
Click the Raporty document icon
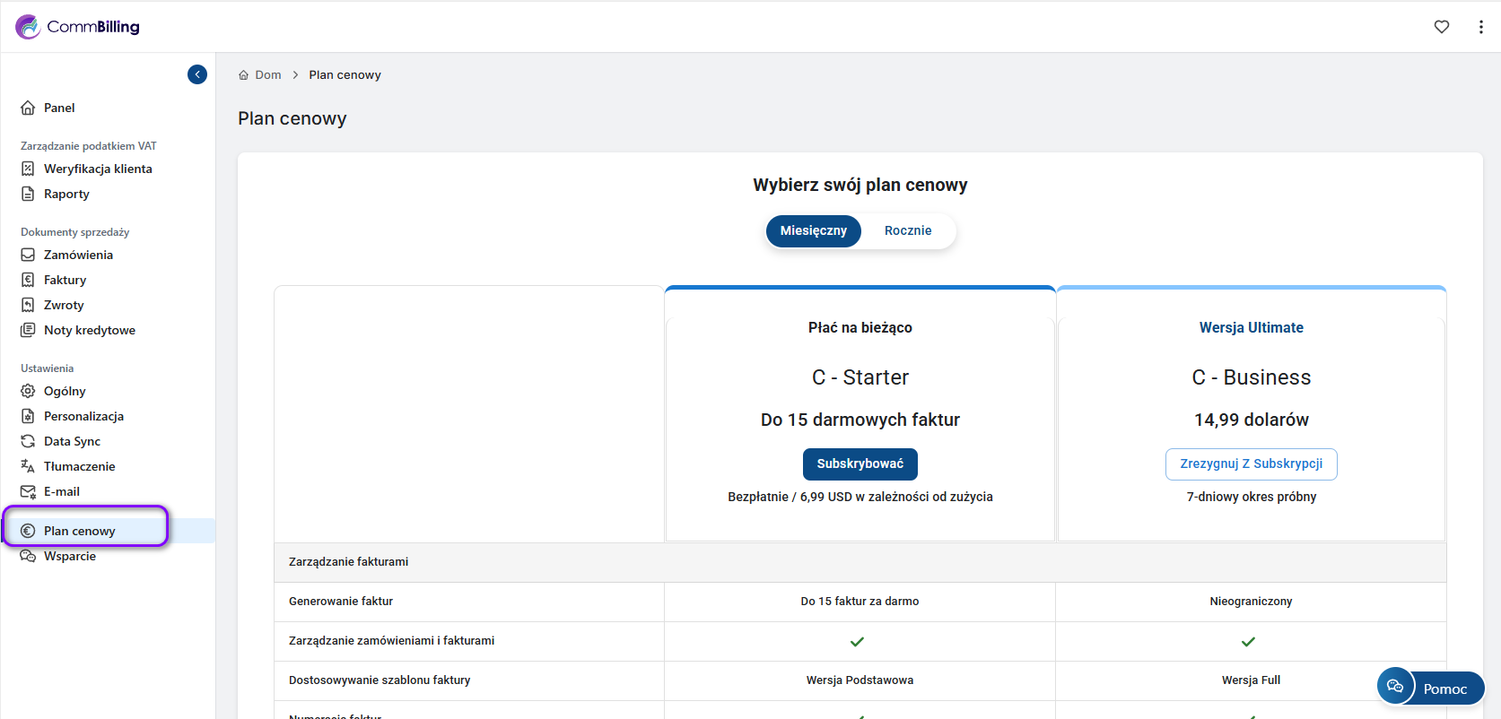tap(28, 194)
